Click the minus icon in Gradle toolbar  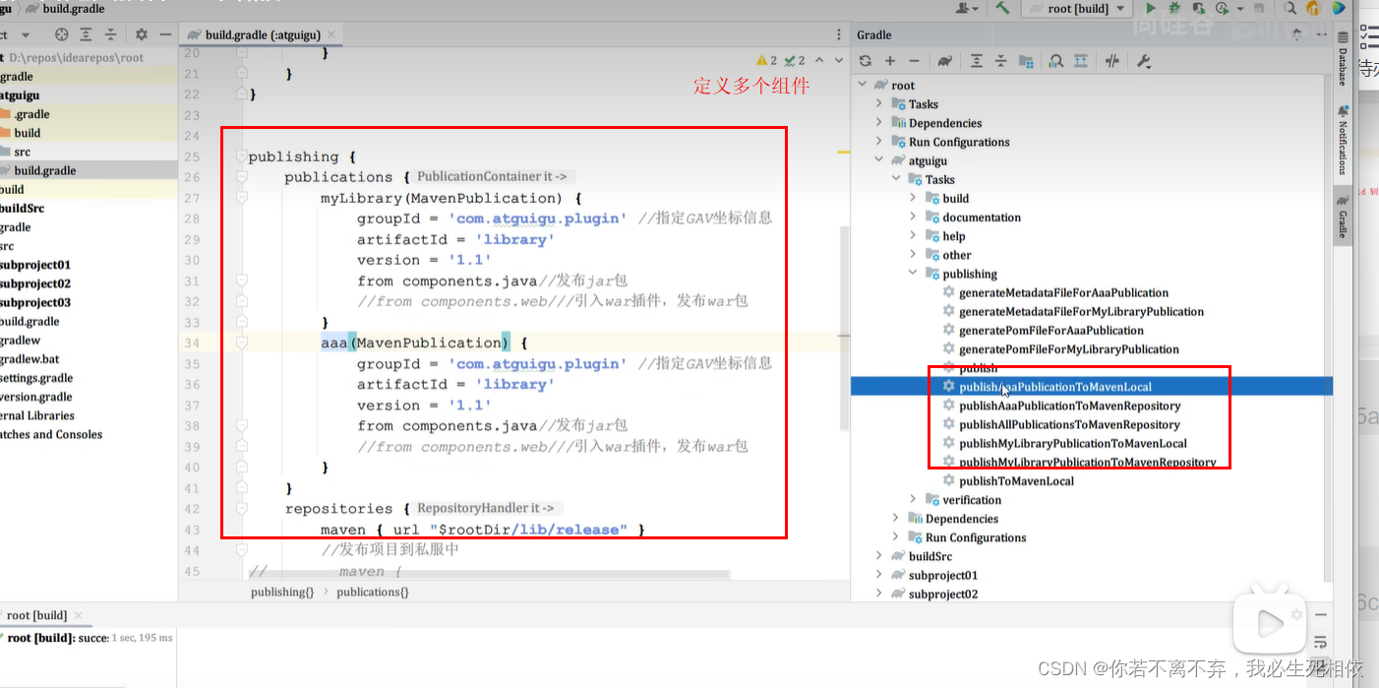[914, 61]
